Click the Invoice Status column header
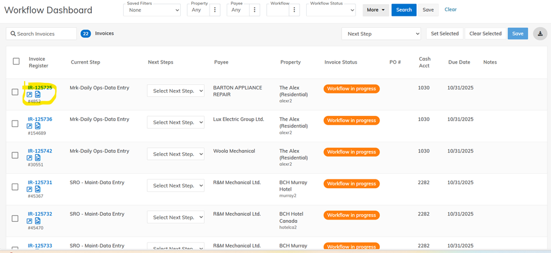 [x=341, y=62]
